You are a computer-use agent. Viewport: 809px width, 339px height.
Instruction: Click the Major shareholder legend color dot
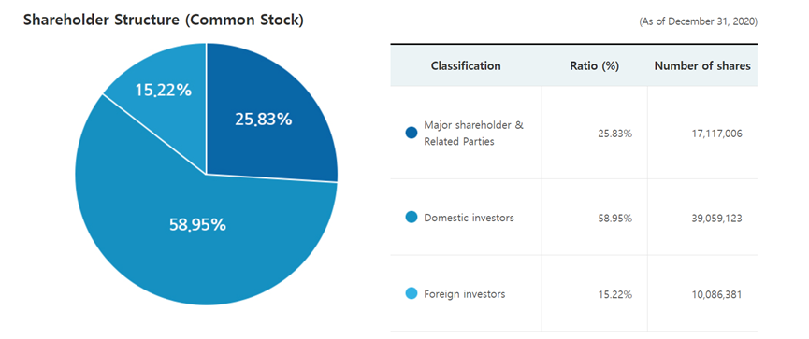(x=412, y=133)
